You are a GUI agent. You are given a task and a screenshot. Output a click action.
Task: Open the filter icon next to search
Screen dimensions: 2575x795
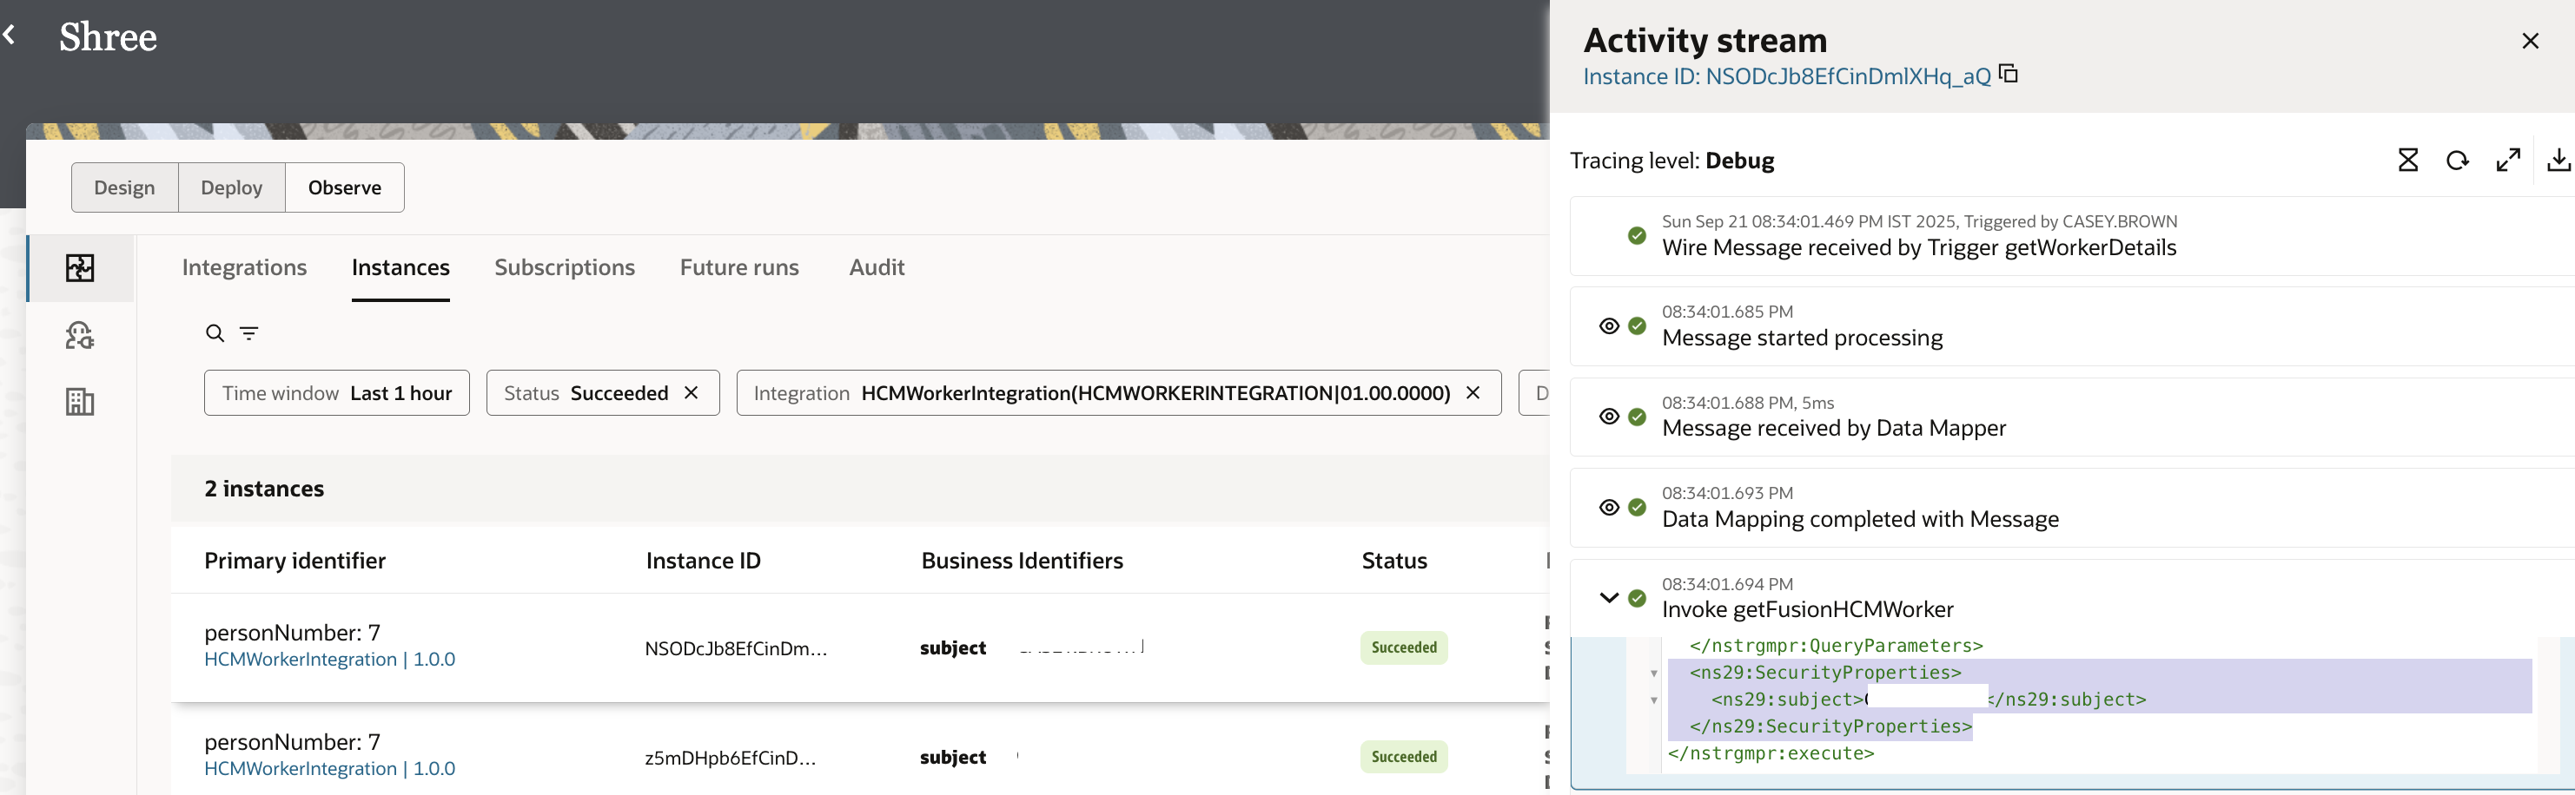[x=249, y=333]
